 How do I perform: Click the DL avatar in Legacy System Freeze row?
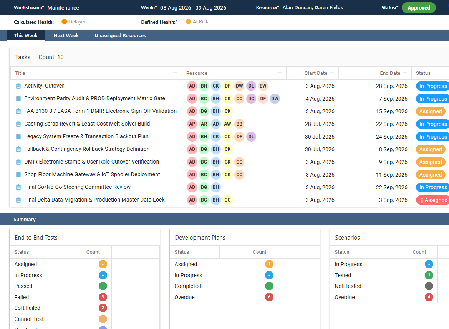[x=251, y=136]
